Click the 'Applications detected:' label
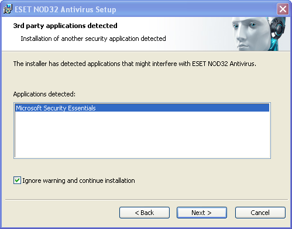 click(44, 94)
